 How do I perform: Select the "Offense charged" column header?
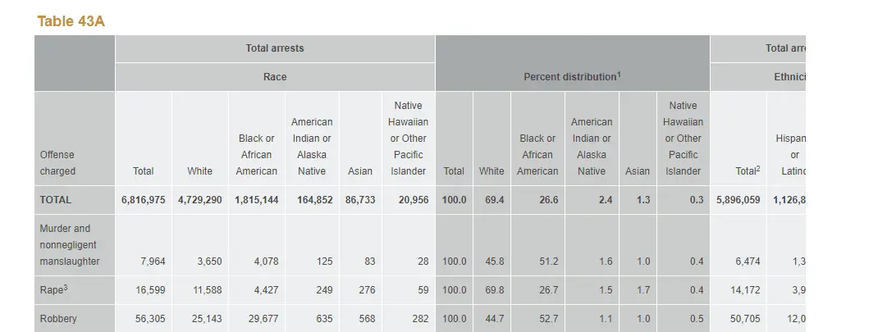57,163
